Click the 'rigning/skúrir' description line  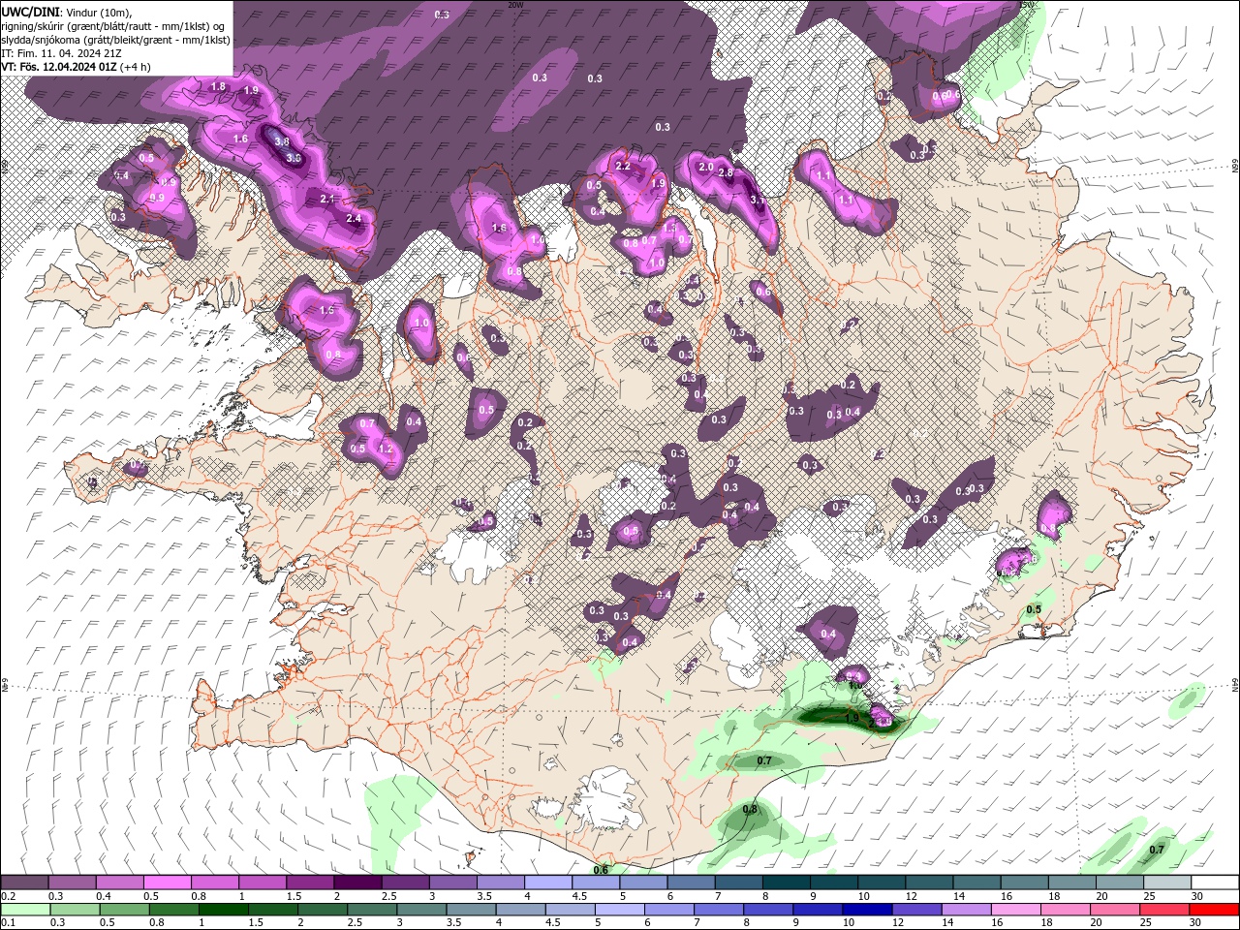113,25
